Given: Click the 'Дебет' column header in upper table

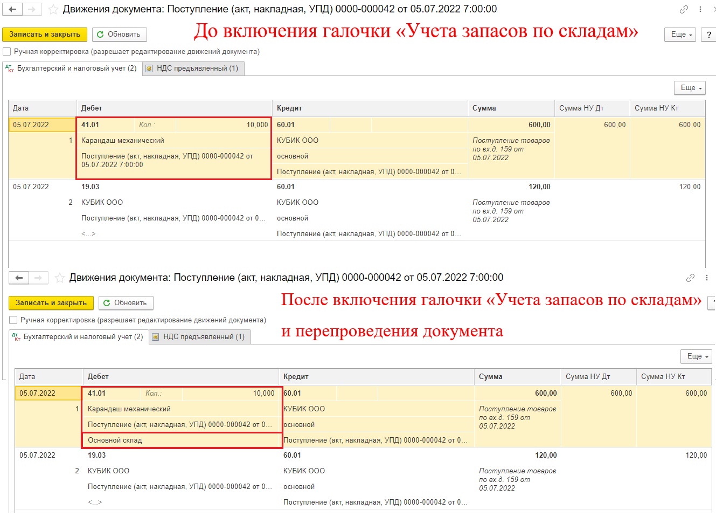Looking at the screenshot, I should click(x=174, y=108).
